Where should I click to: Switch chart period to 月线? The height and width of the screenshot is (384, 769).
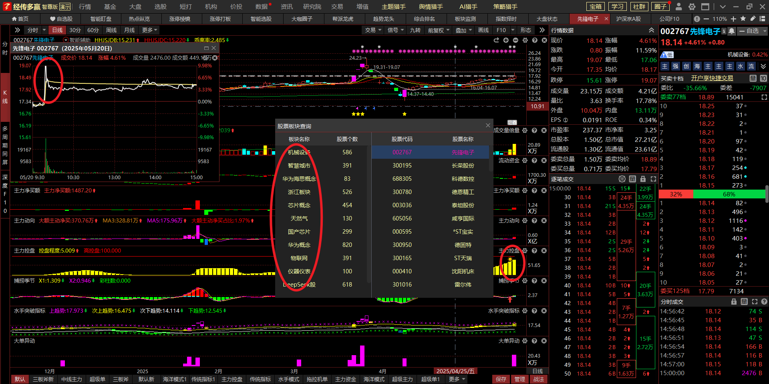coord(129,30)
